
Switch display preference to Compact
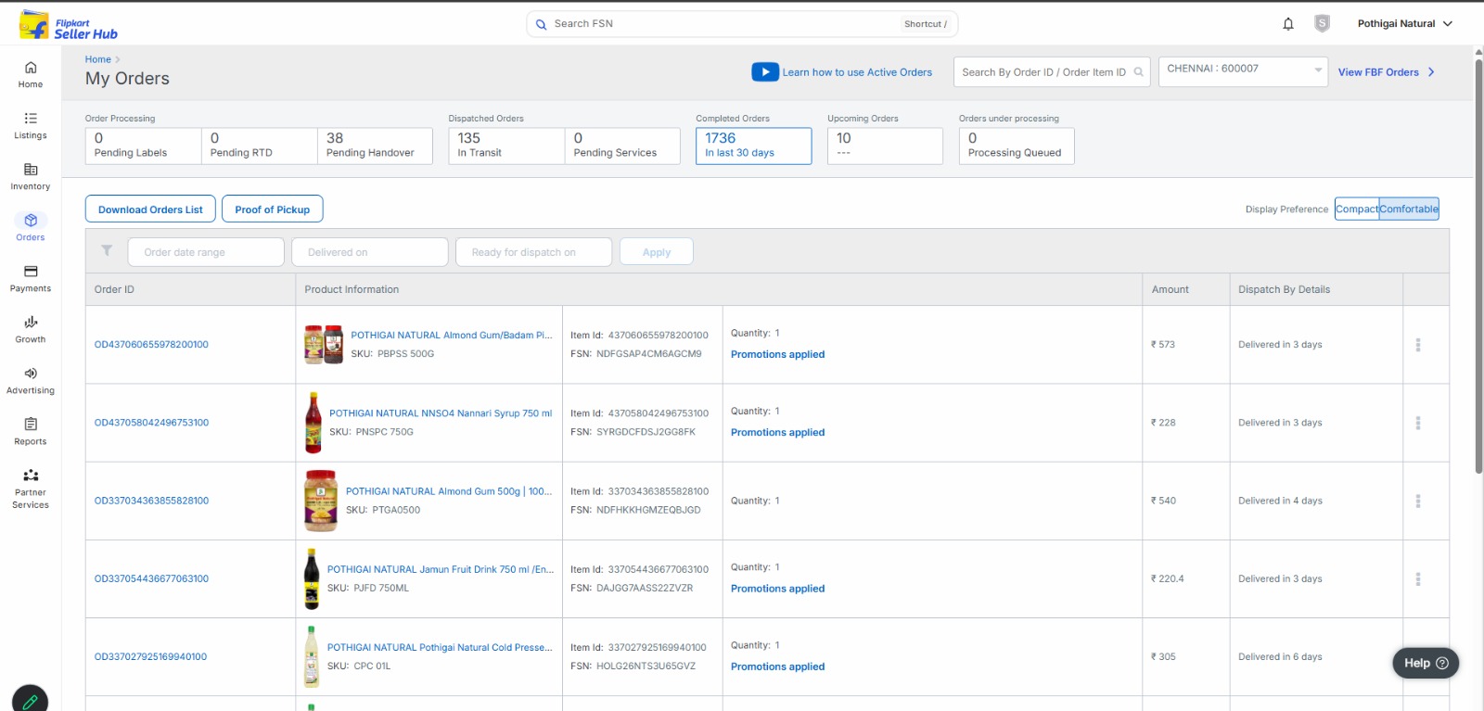point(1357,209)
